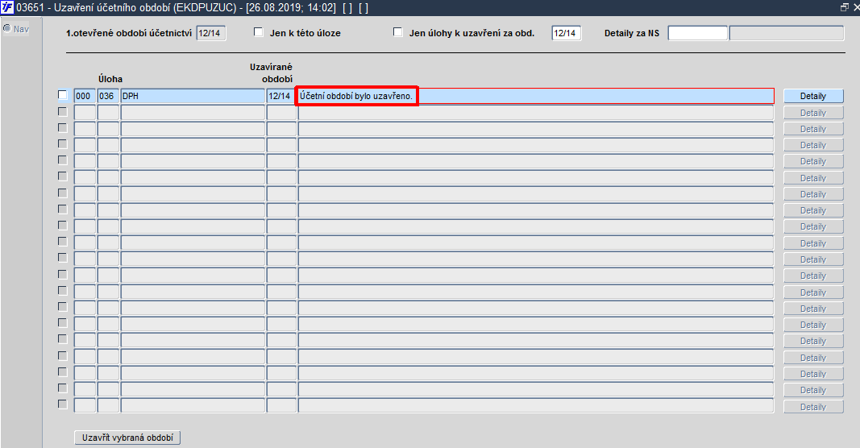This screenshot has height=448, width=860.
Task: Click the period field beside 'za obd.'
Action: (566, 33)
